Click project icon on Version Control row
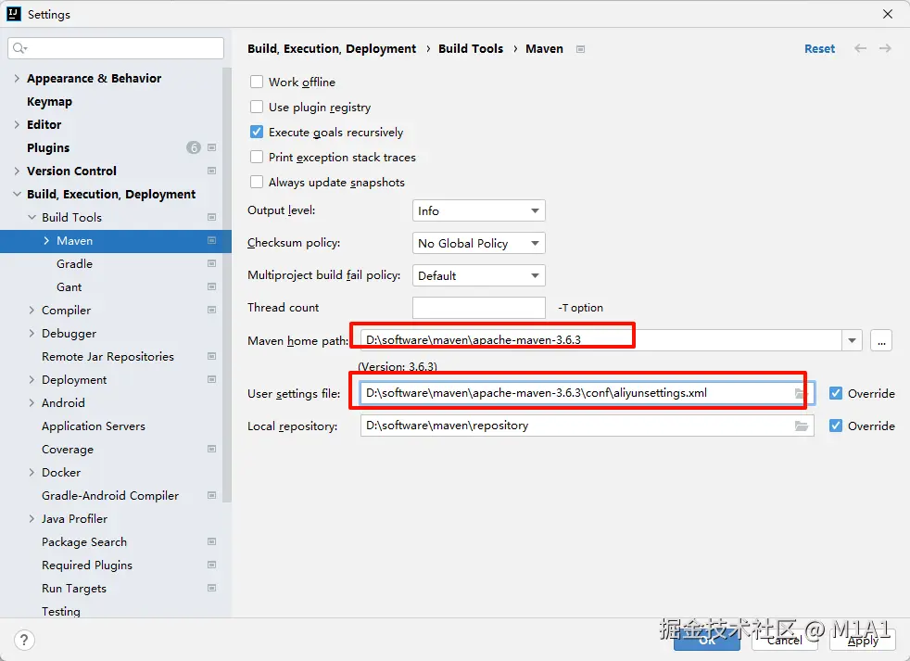Screen dimensions: 910x661 point(212,171)
